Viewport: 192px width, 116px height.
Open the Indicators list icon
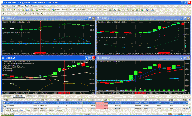point(142,10)
